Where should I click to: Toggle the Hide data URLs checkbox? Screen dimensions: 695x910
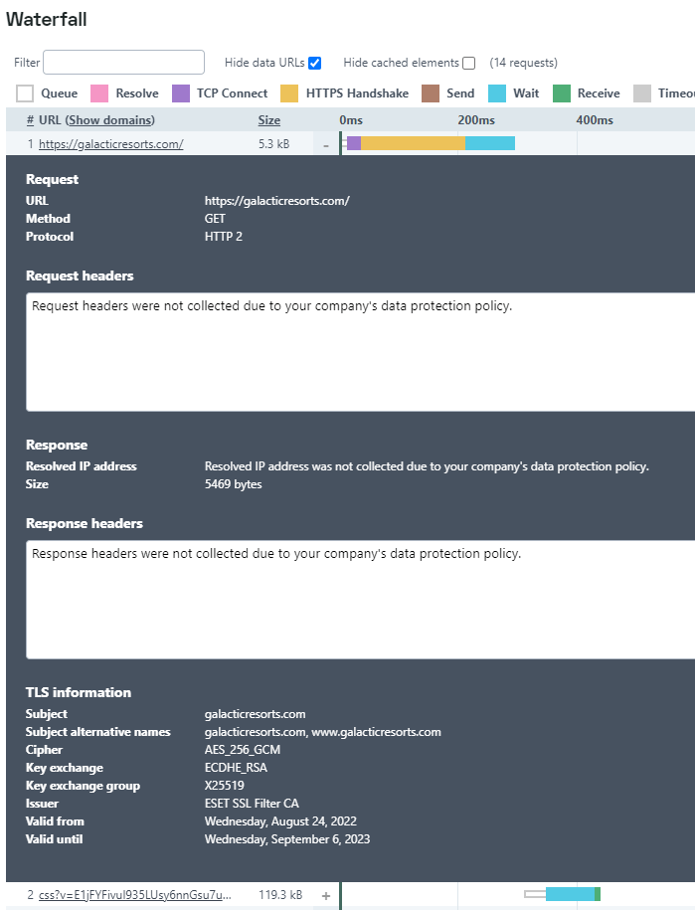pyautogui.click(x=315, y=63)
